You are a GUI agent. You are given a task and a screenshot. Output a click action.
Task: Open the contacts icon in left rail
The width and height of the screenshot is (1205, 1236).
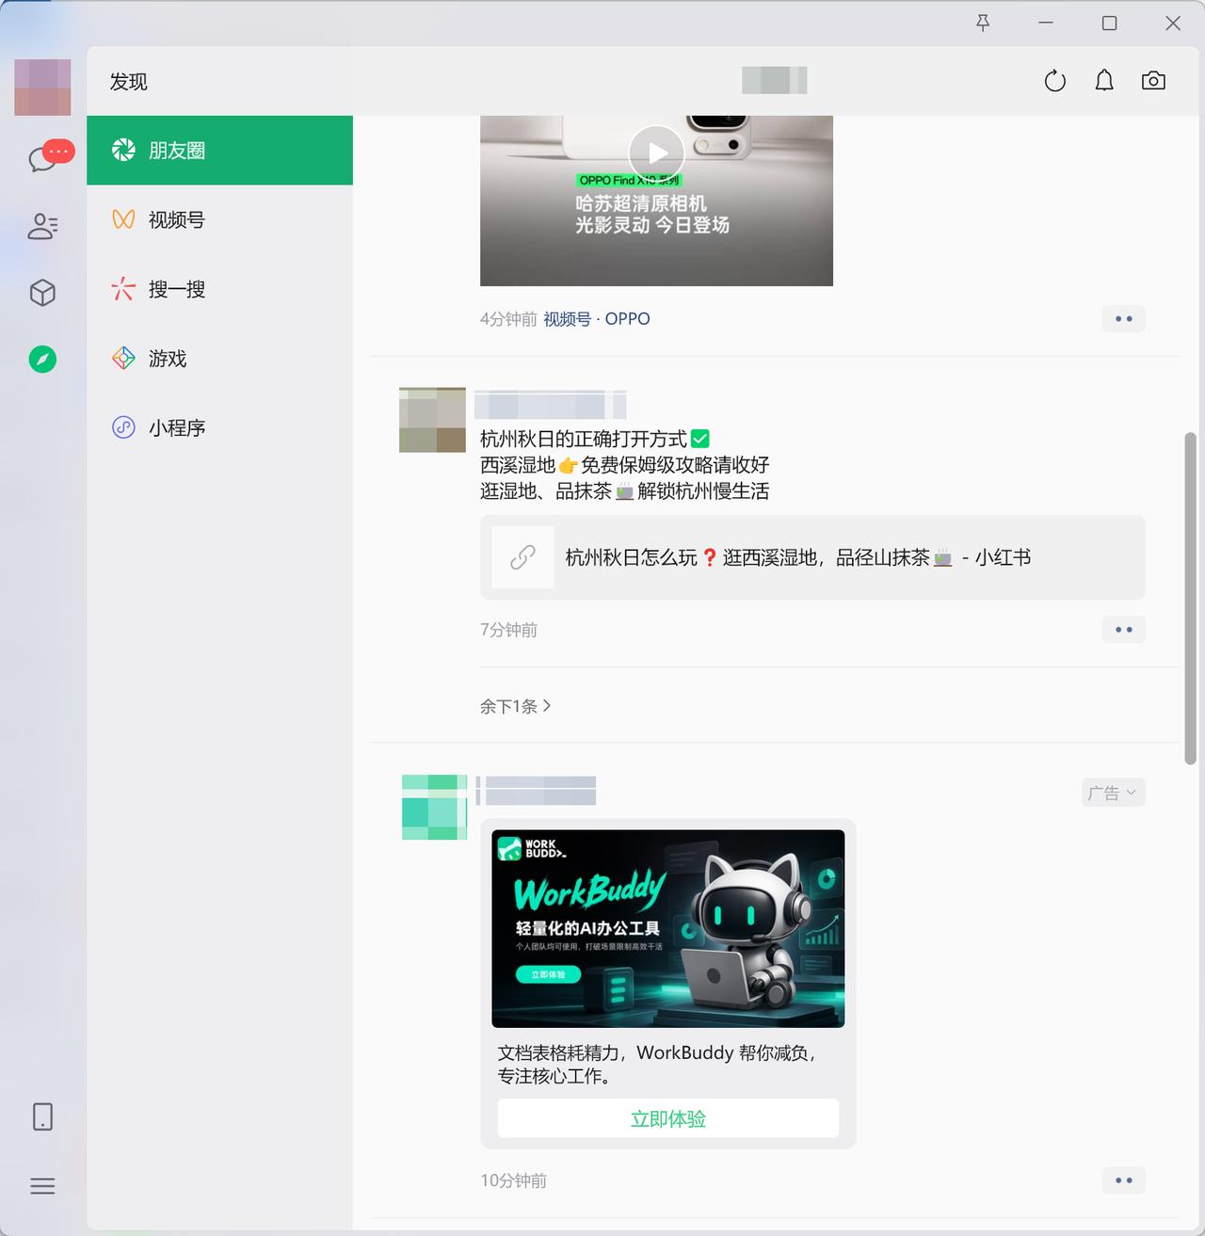[x=42, y=226]
